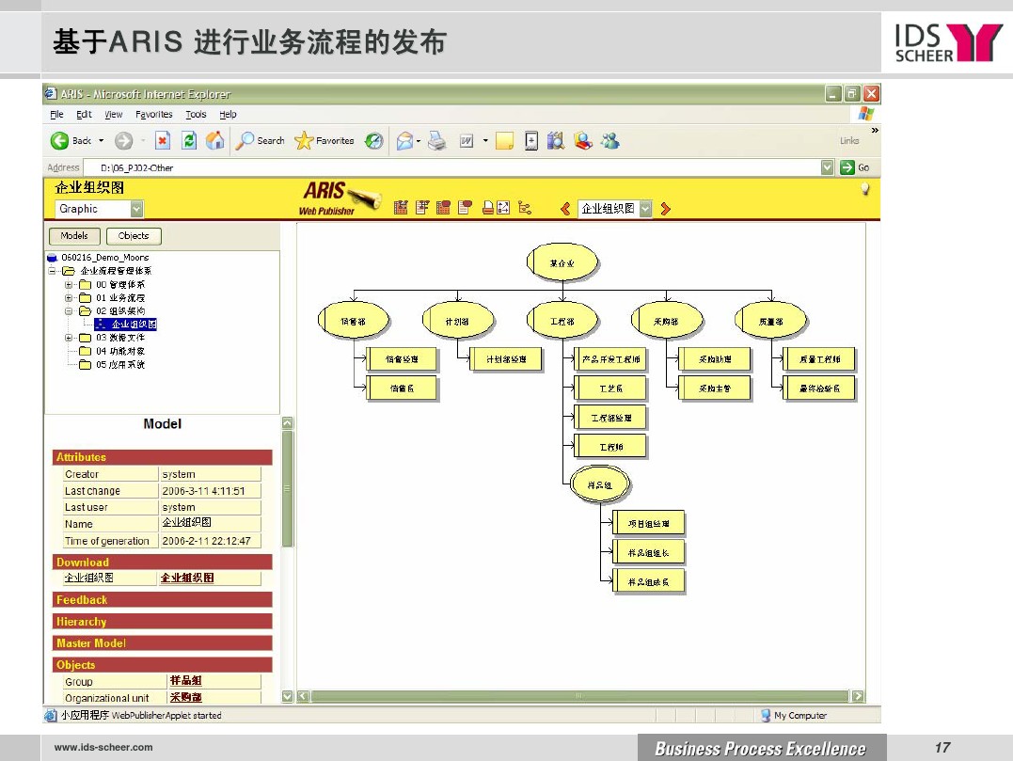
Task: Click the ARIS hierarchy tree icon
Action: [525, 208]
